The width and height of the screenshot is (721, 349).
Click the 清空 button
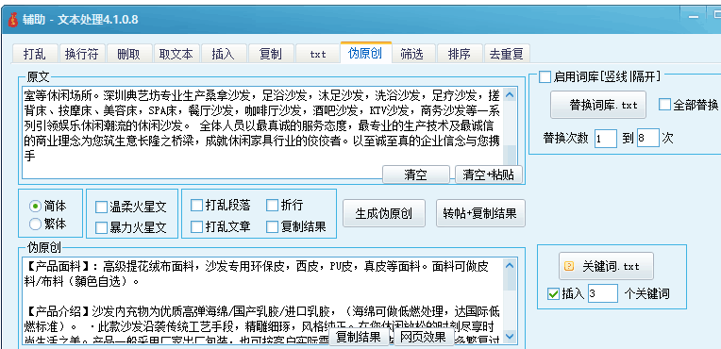pyautogui.click(x=415, y=174)
